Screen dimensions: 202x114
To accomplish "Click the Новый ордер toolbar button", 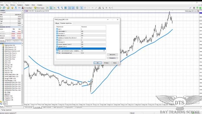I will pyautogui.click(x=39, y=8).
